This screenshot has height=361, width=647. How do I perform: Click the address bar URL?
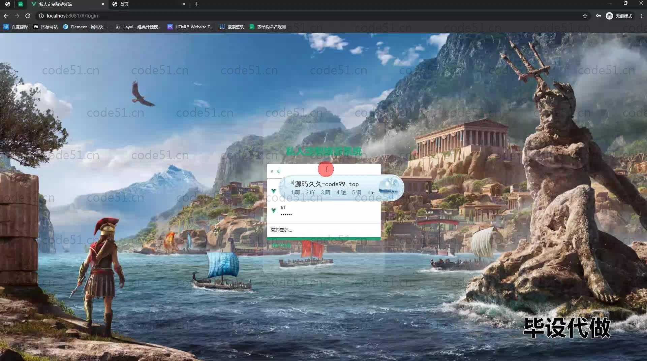[72, 16]
